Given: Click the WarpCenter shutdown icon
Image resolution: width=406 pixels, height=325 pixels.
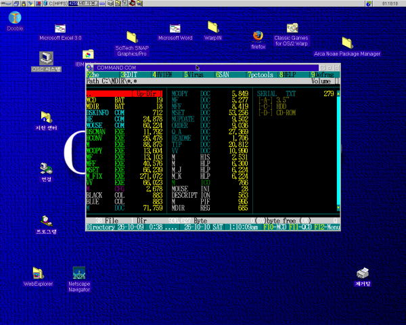Looking at the screenshot, I should (39, 3).
